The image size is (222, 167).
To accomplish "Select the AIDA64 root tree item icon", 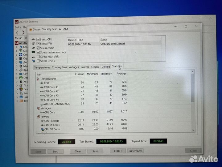I will tap(17, 43).
